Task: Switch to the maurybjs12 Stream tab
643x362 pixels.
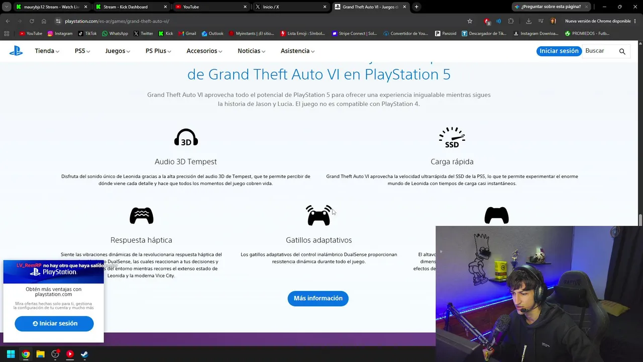Action: (x=51, y=7)
